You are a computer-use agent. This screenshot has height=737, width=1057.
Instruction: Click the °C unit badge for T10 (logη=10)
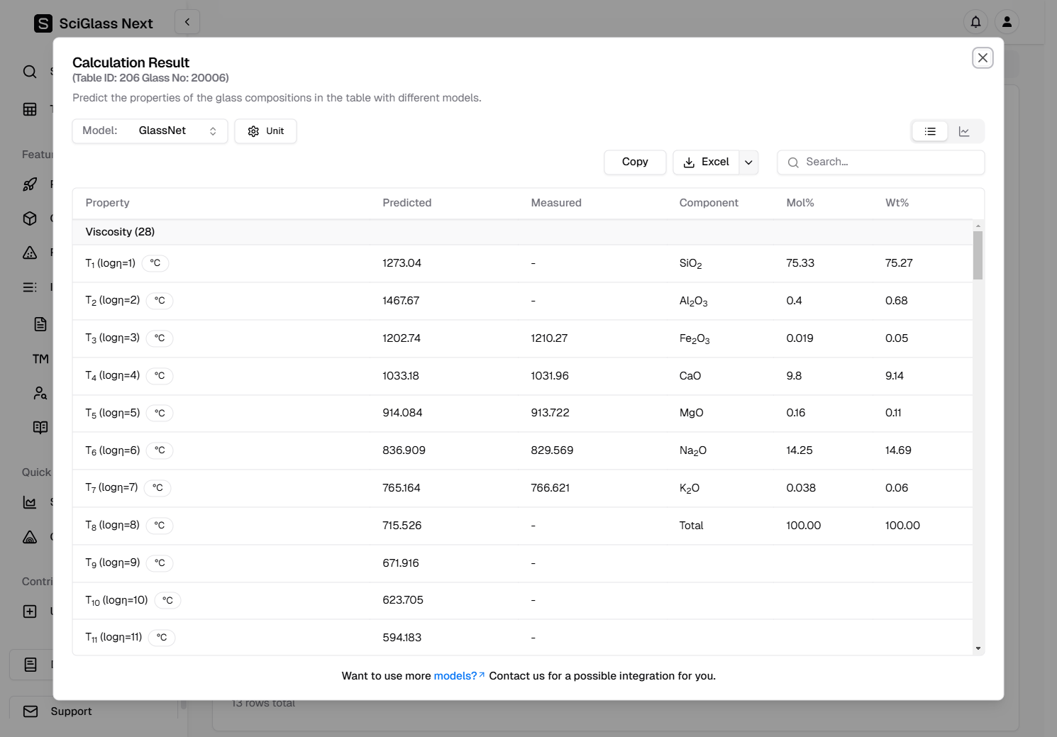(x=167, y=600)
